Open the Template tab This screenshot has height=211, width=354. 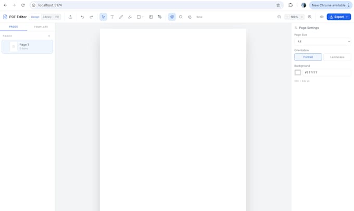tap(41, 27)
